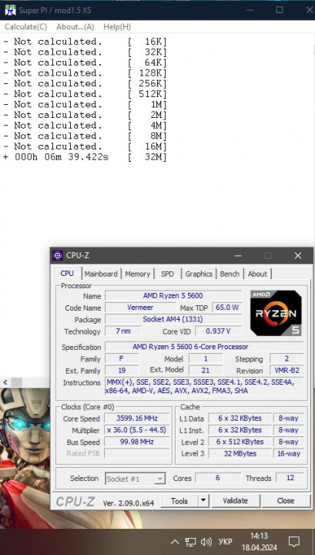The width and height of the screenshot is (315, 555).
Task: Switch to the Bench tab in CPU-Z
Action: pos(230,274)
